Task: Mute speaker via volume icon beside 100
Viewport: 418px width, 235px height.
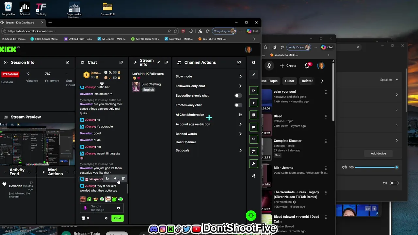Action: pos(344,167)
